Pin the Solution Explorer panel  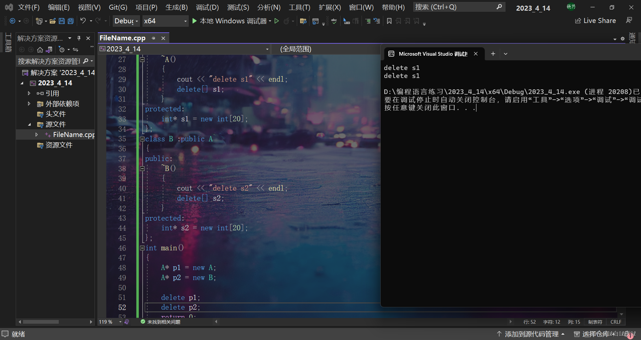(79, 38)
